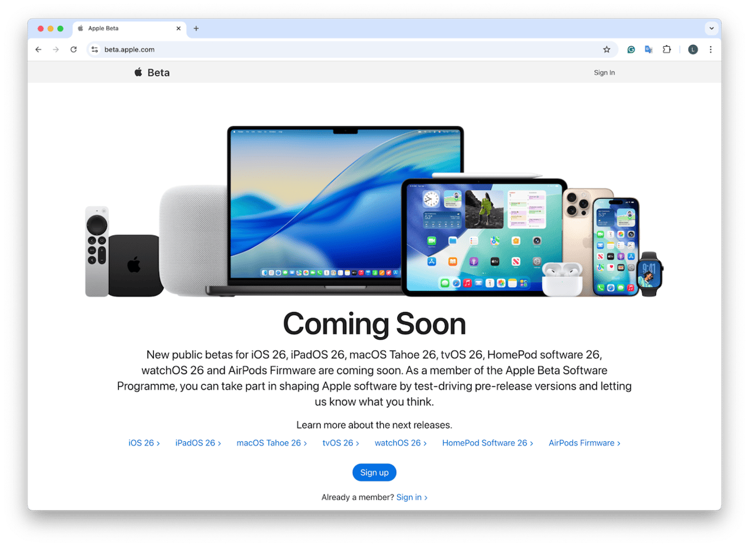Bookmark this page with the star icon
Screen dimensions: 749x547
click(x=607, y=50)
